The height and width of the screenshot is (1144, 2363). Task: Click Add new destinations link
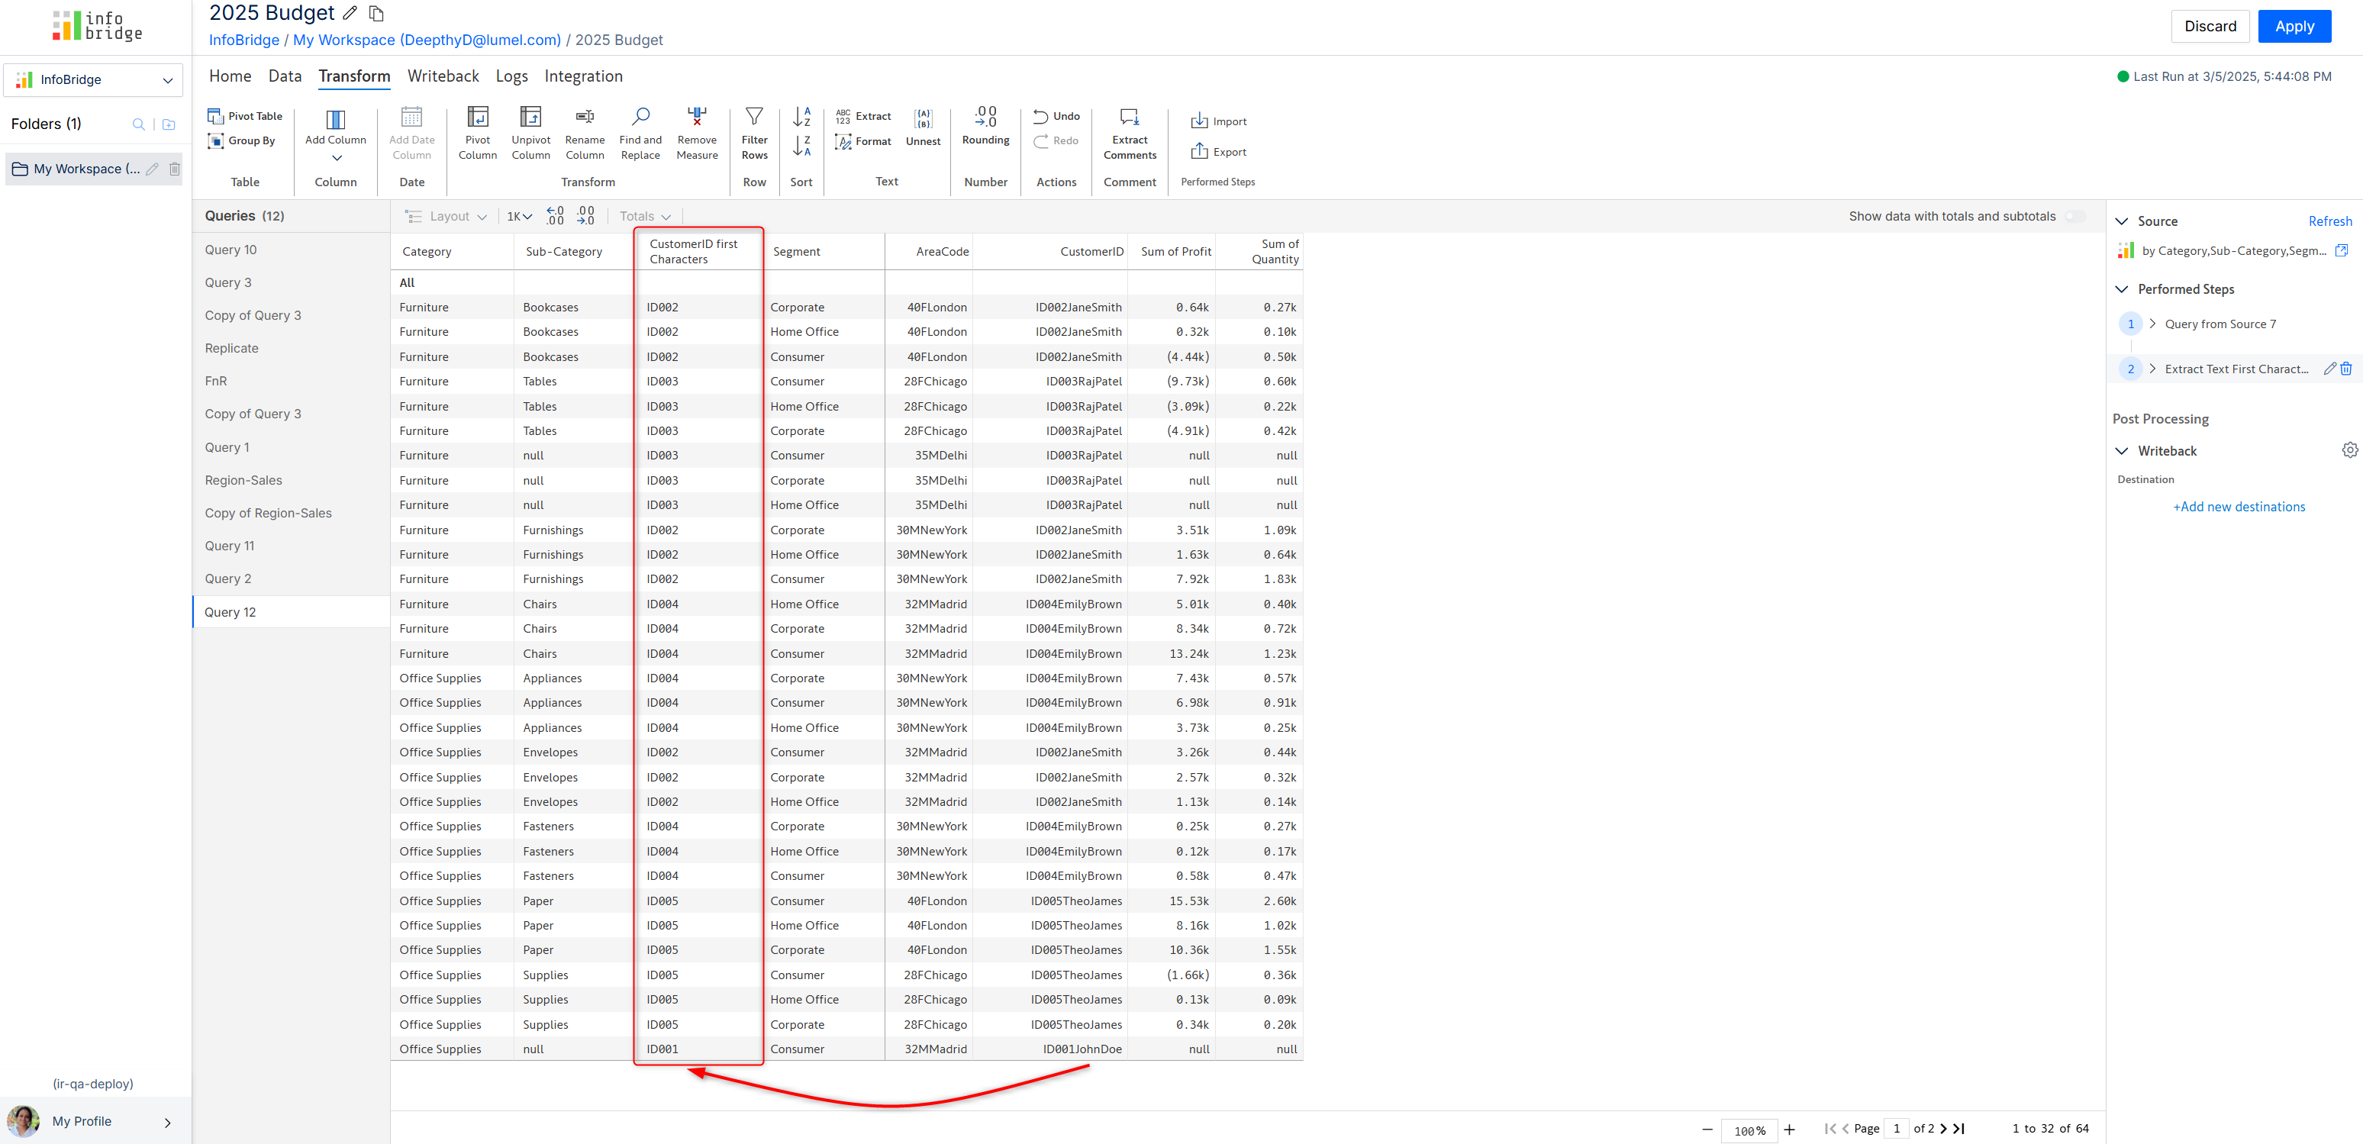[x=2239, y=507]
